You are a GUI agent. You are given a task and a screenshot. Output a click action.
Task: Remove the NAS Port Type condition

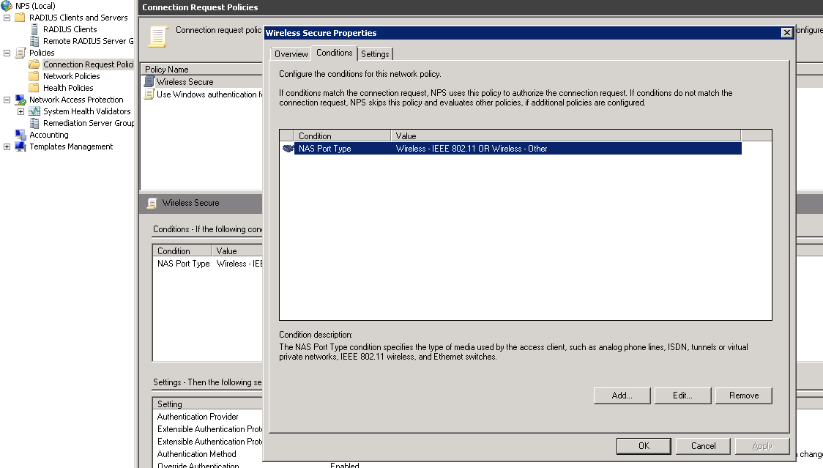743,395
